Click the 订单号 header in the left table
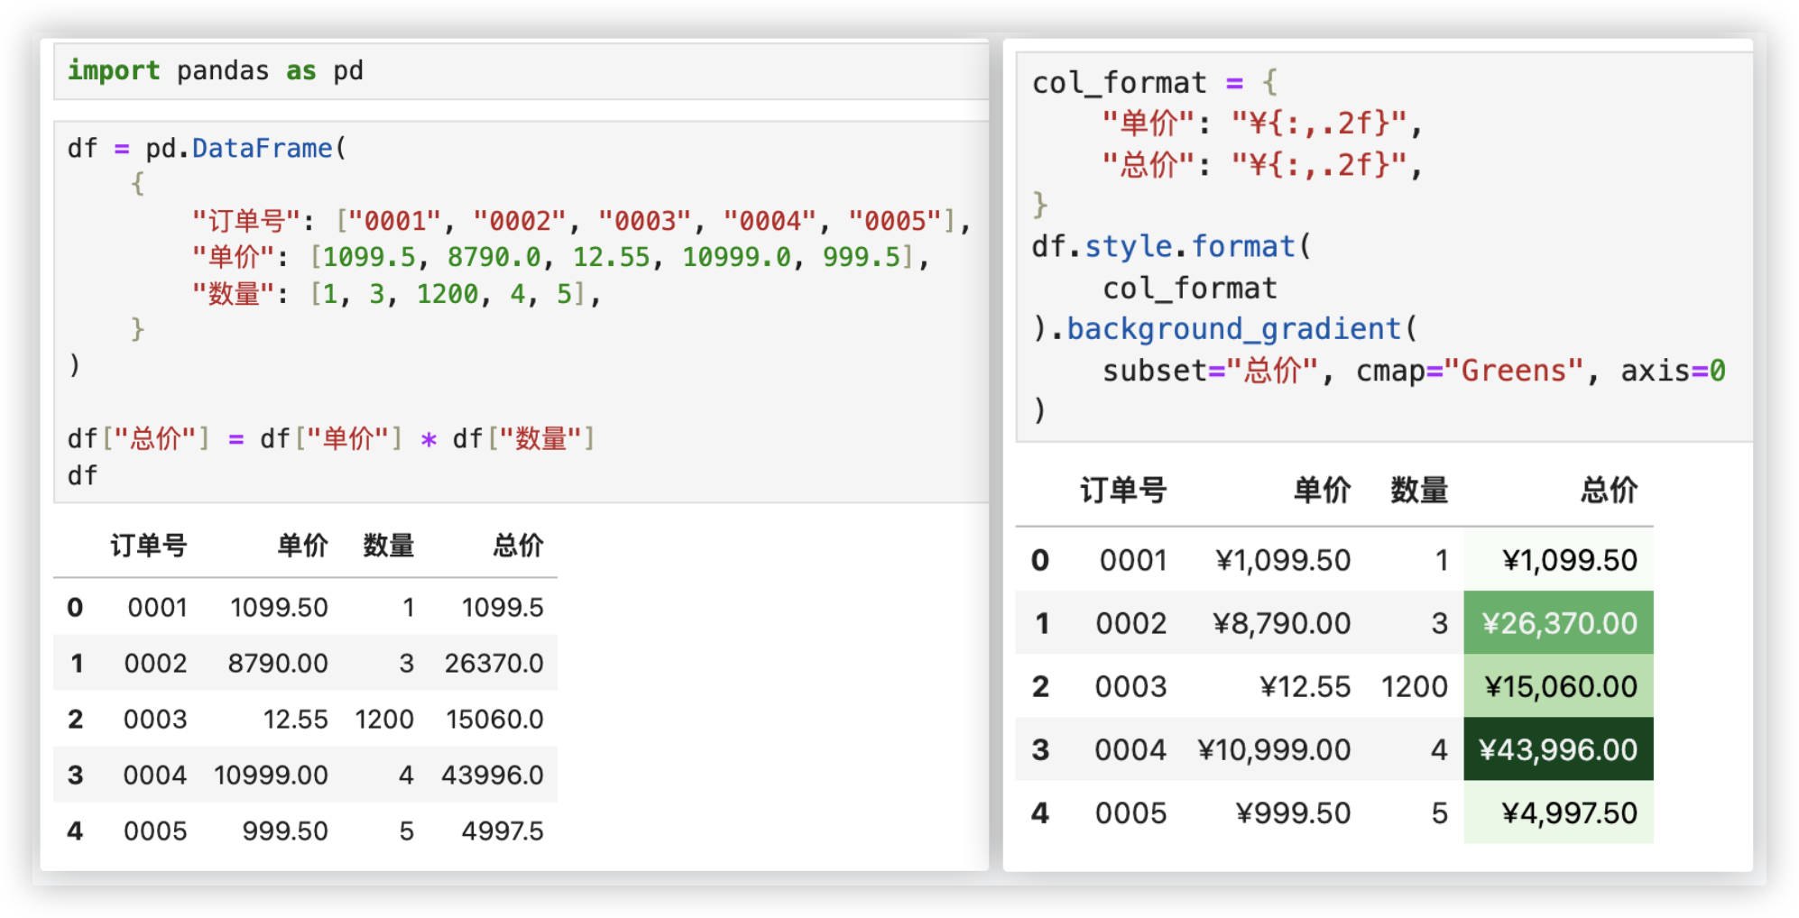Viewport: 1799px width, 918px height. [x=149, y=546]
